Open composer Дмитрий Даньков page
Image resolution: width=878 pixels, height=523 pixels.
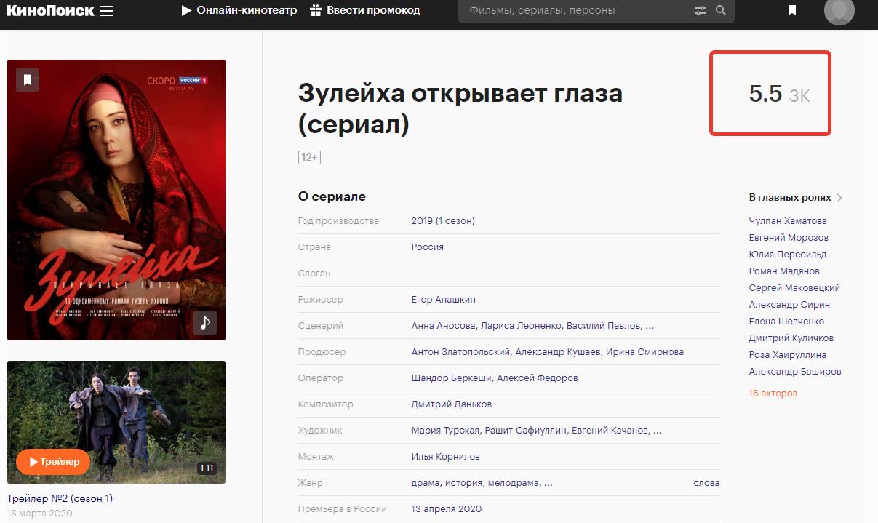pos(452,404)
